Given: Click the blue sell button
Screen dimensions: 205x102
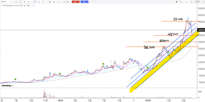Looking at the screenshot, I should click(x=84, y=2).
